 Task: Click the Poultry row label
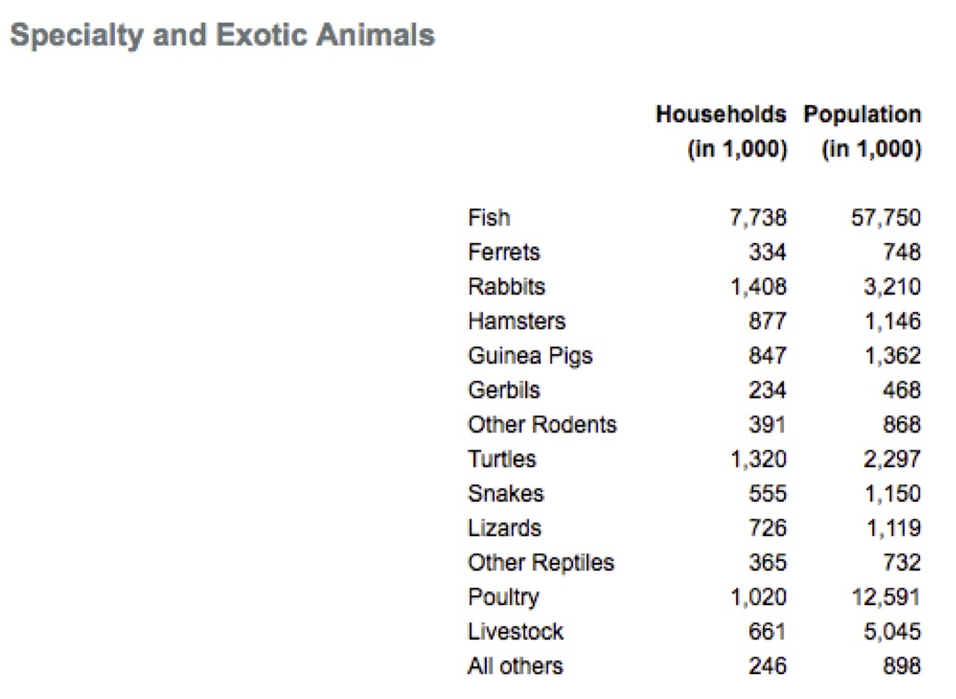coord(502,597)
